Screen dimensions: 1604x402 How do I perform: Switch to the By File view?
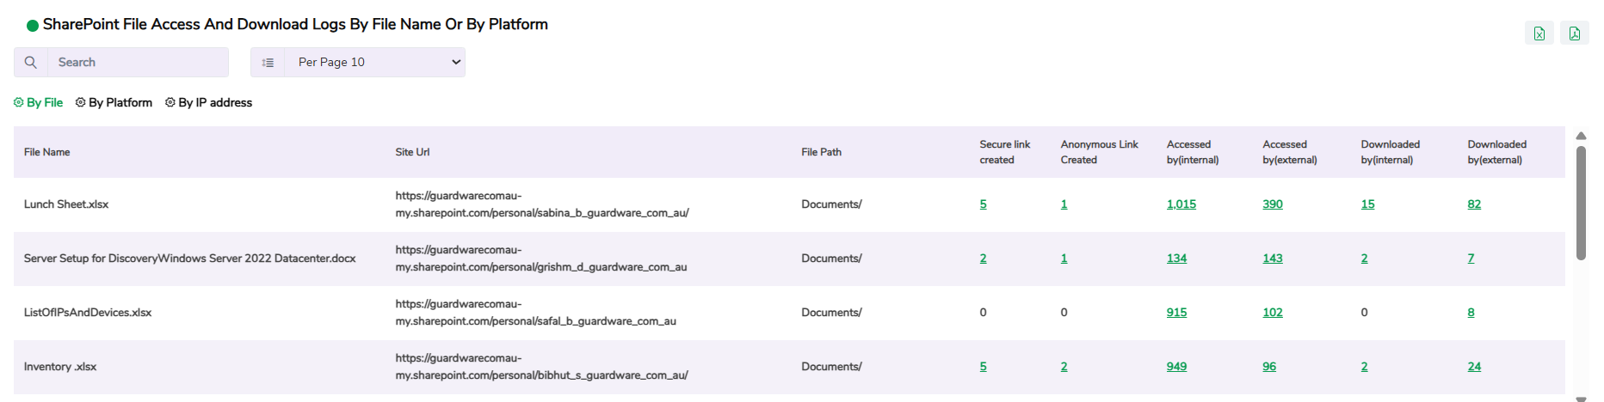39,103
